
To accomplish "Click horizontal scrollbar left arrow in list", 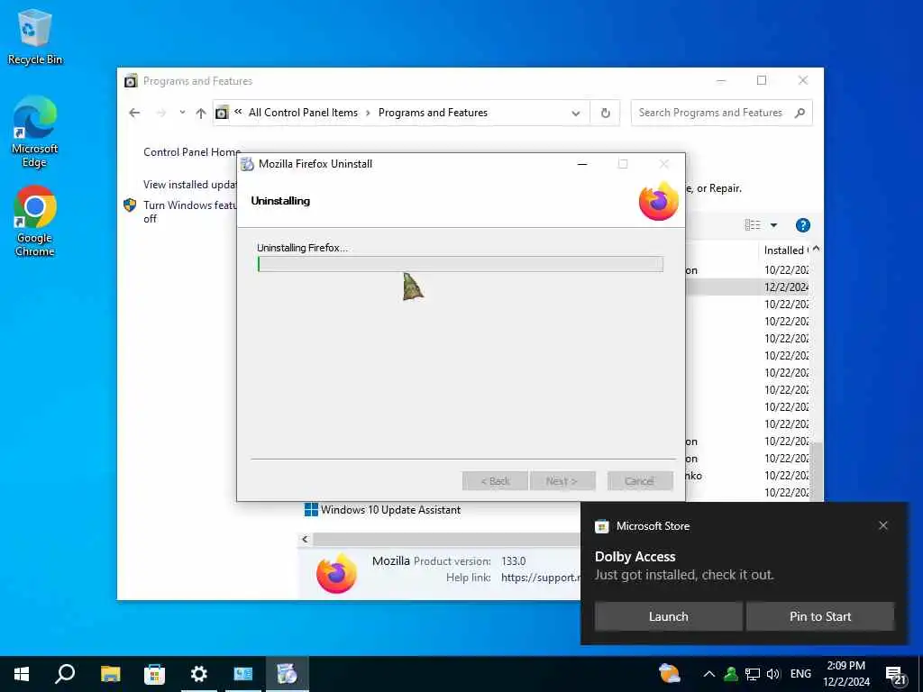I will click(x=305, y=539).
